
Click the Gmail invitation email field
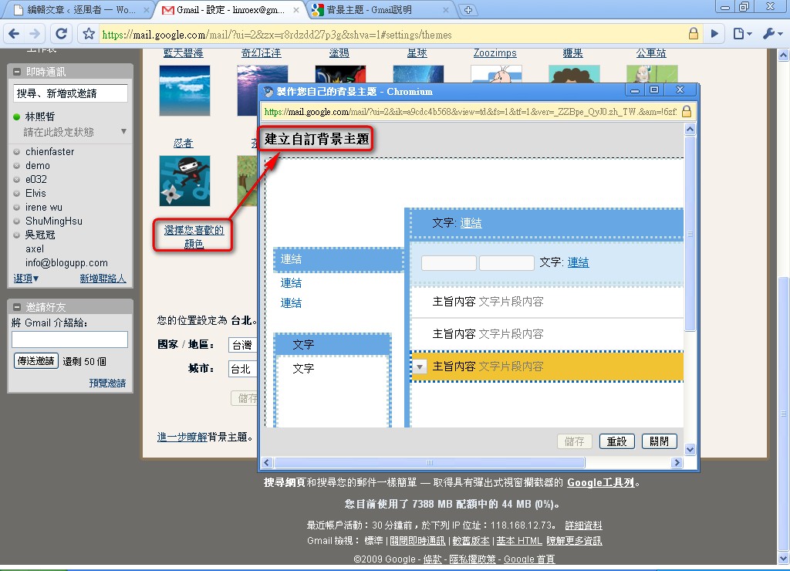coord(69,340)
